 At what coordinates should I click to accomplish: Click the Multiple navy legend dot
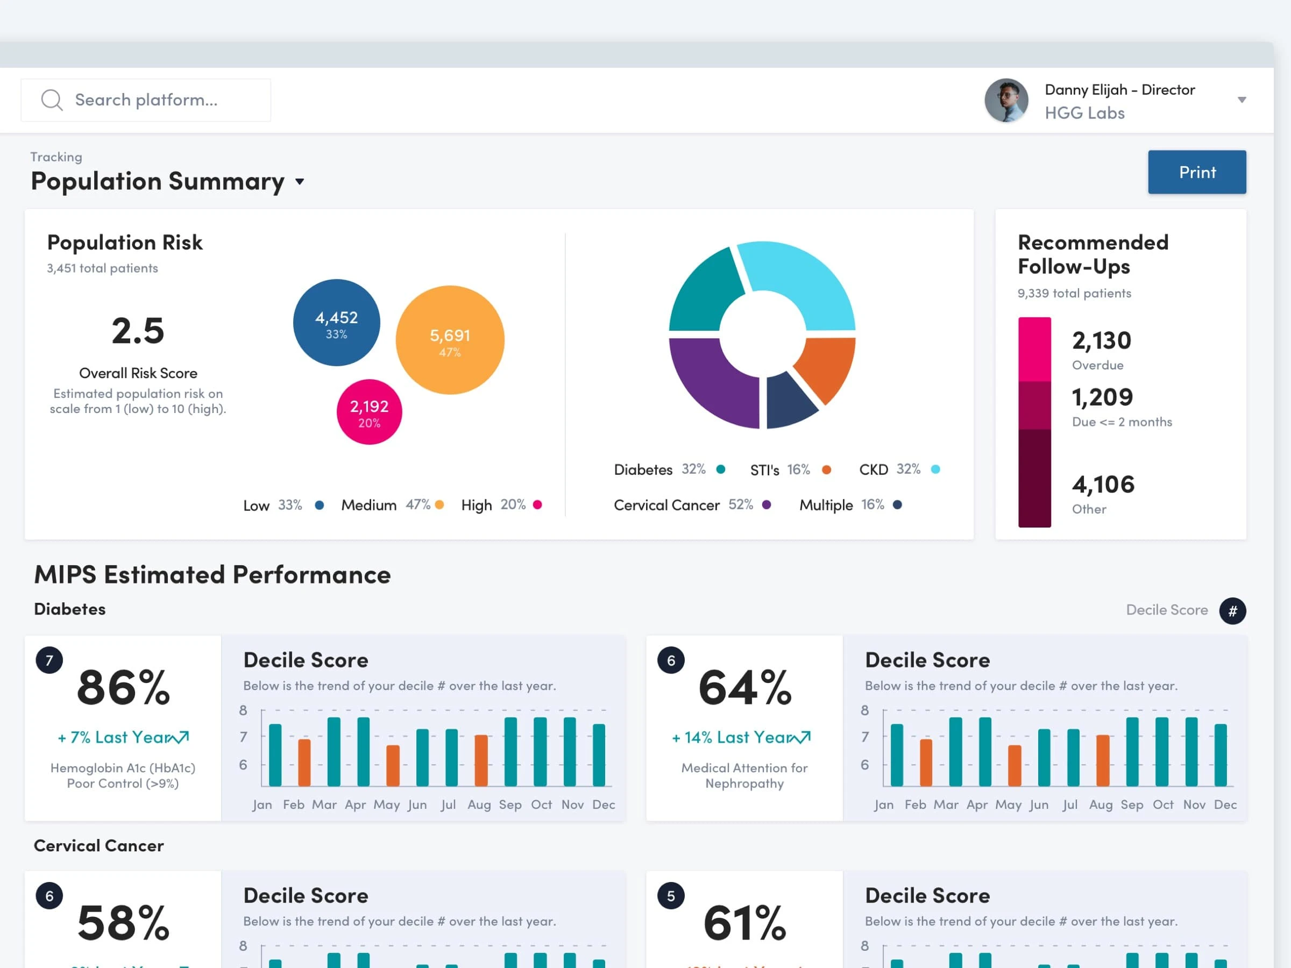[898, 505]
